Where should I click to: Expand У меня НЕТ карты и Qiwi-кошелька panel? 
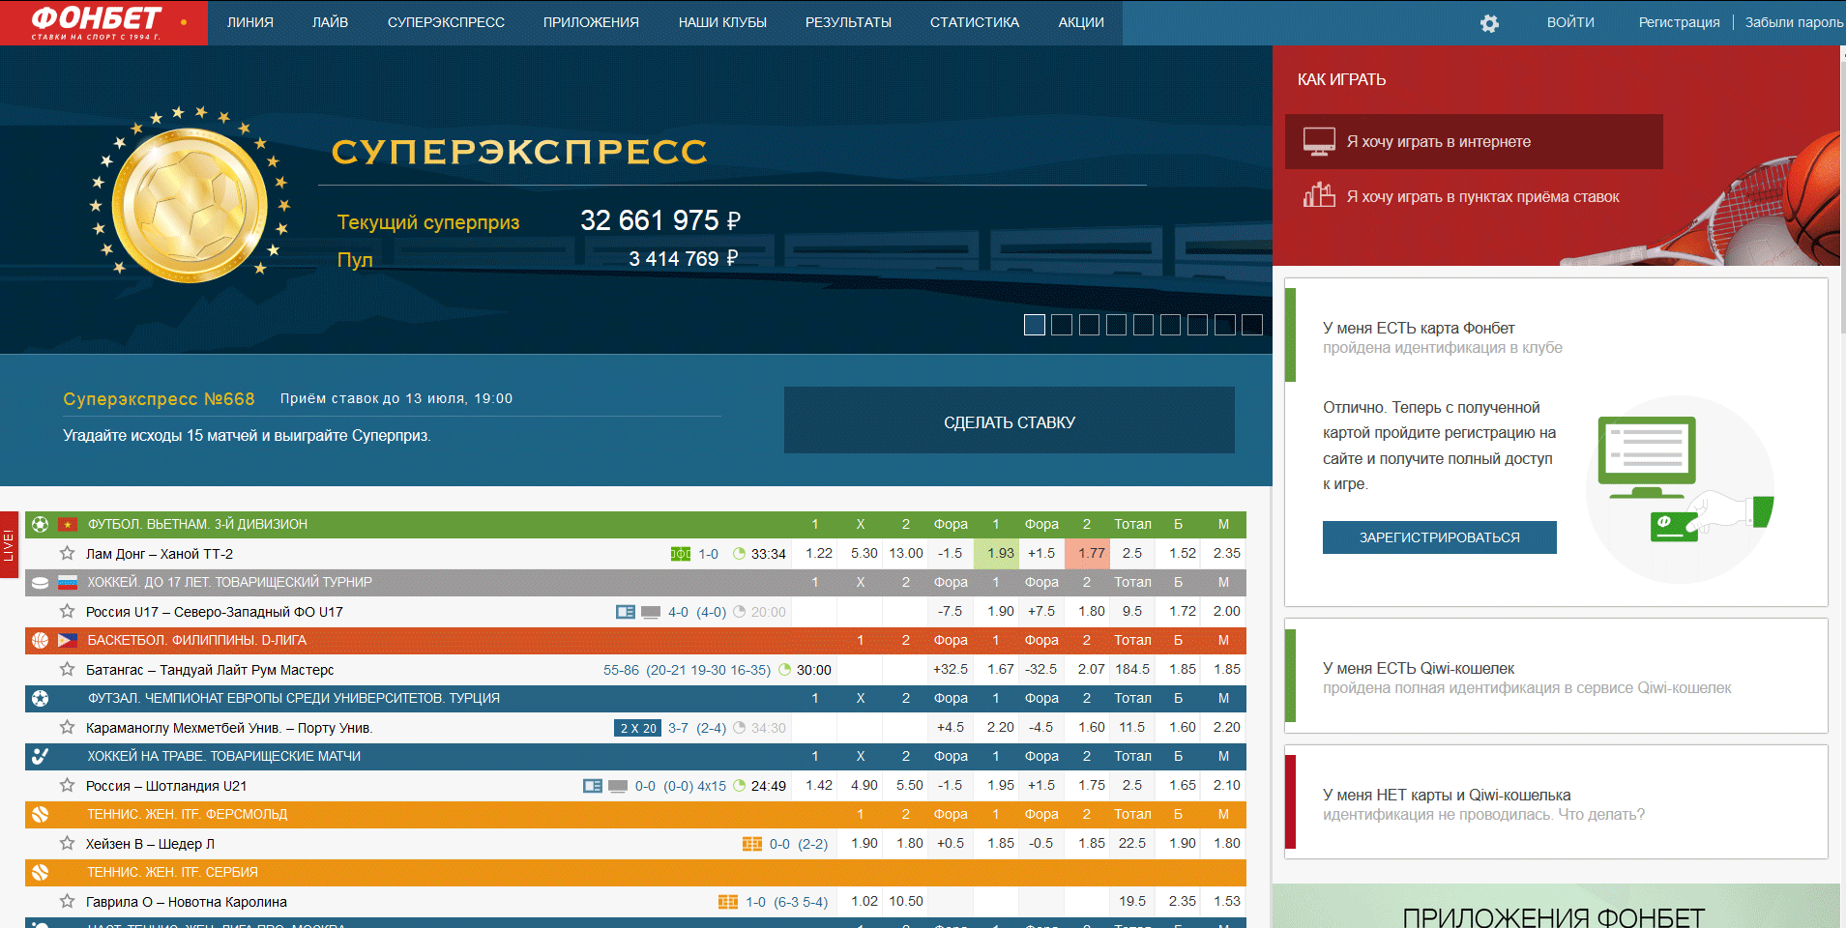(1556, 802)
